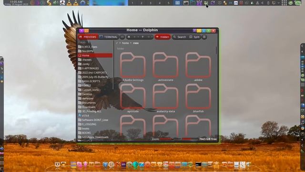The height and width of the screenshot is (172, 305).
Task: Select lowercase 'books' in Places panel
Action: pyautogui.click(x=95, y=129)
